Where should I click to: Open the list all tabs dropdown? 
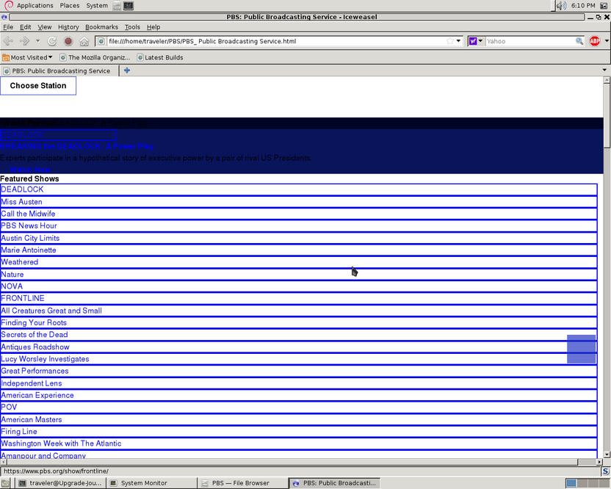[x=604, y=70]
